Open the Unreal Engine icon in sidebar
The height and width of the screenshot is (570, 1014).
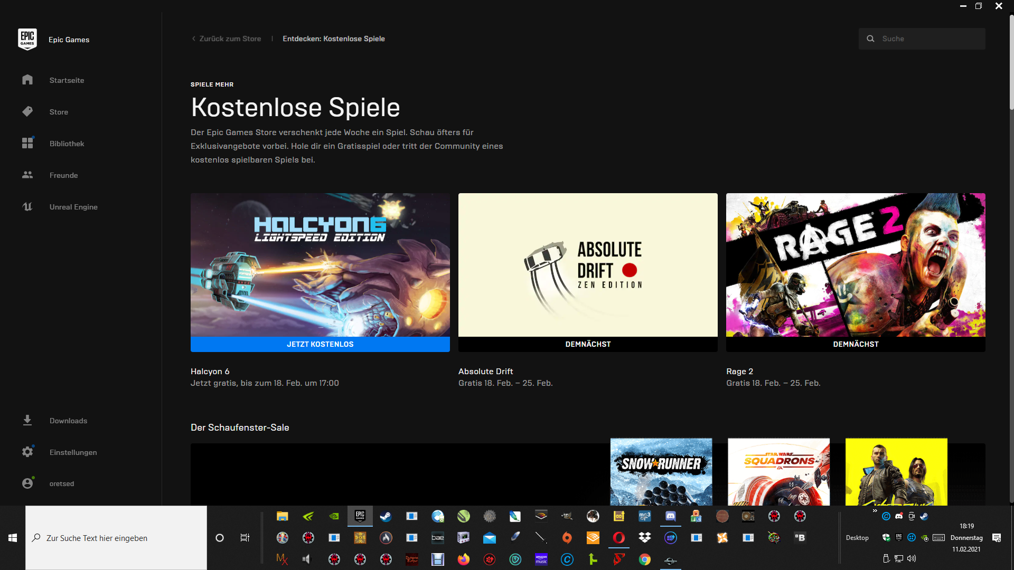[x=27, y=206]
